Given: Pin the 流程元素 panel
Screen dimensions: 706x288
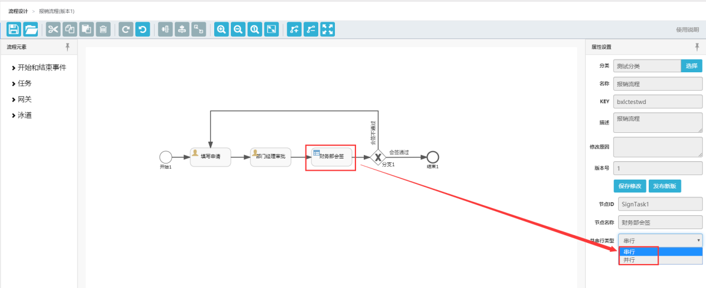Looking at the screenshot, I should point(68,47).
